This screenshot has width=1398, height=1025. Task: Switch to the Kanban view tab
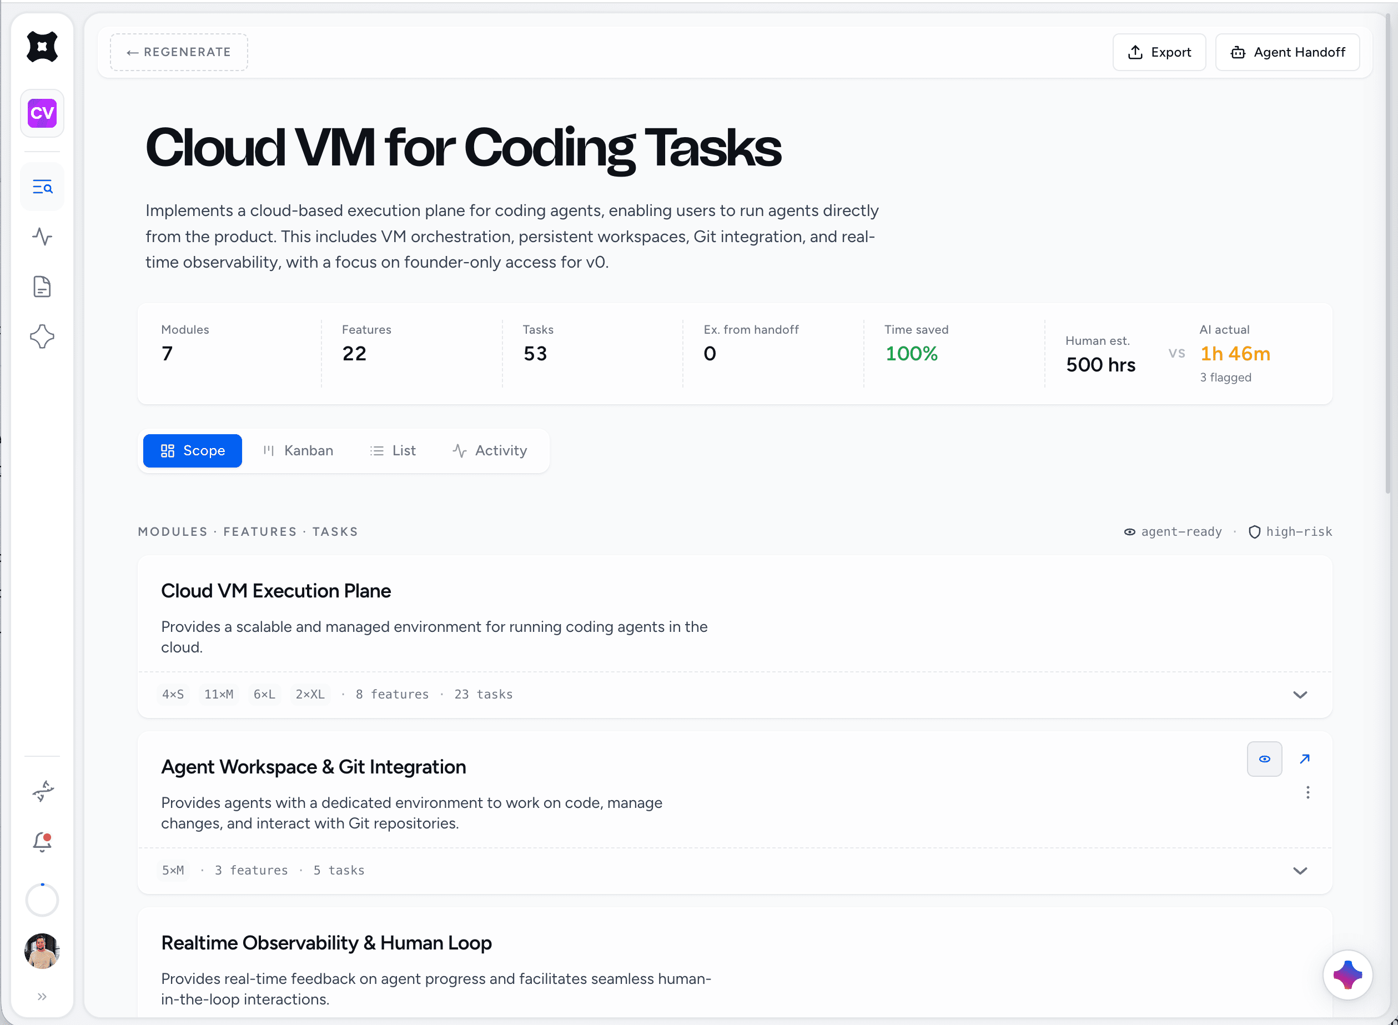pos(298,450)
